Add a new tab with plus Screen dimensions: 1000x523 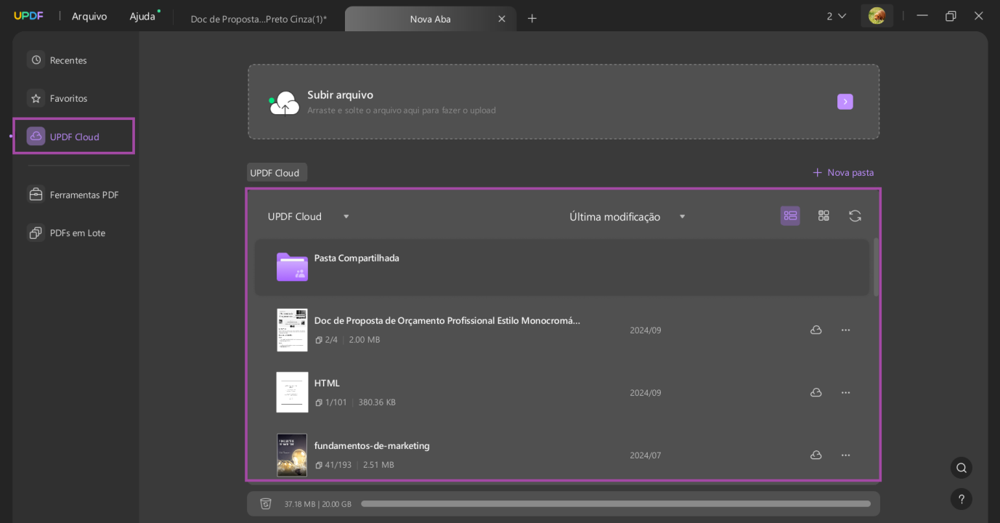(532, 18)
